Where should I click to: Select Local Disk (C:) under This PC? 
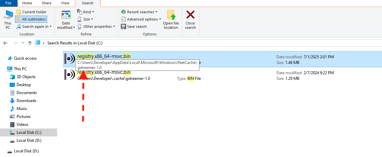click(29, 132)
